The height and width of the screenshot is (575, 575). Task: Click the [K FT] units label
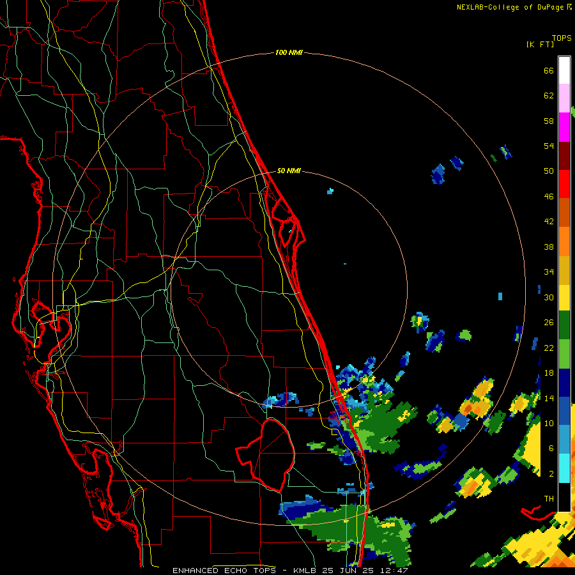point(540,44)
